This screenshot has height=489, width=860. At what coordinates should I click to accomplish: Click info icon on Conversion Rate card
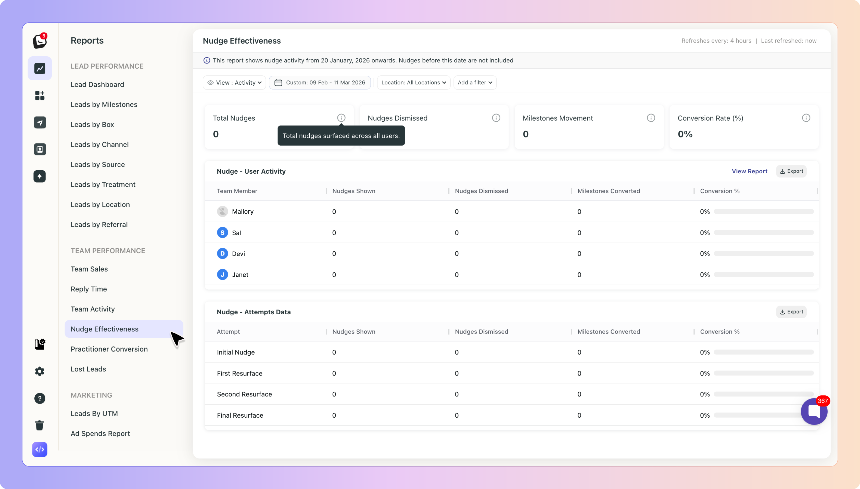coord(806,118)
